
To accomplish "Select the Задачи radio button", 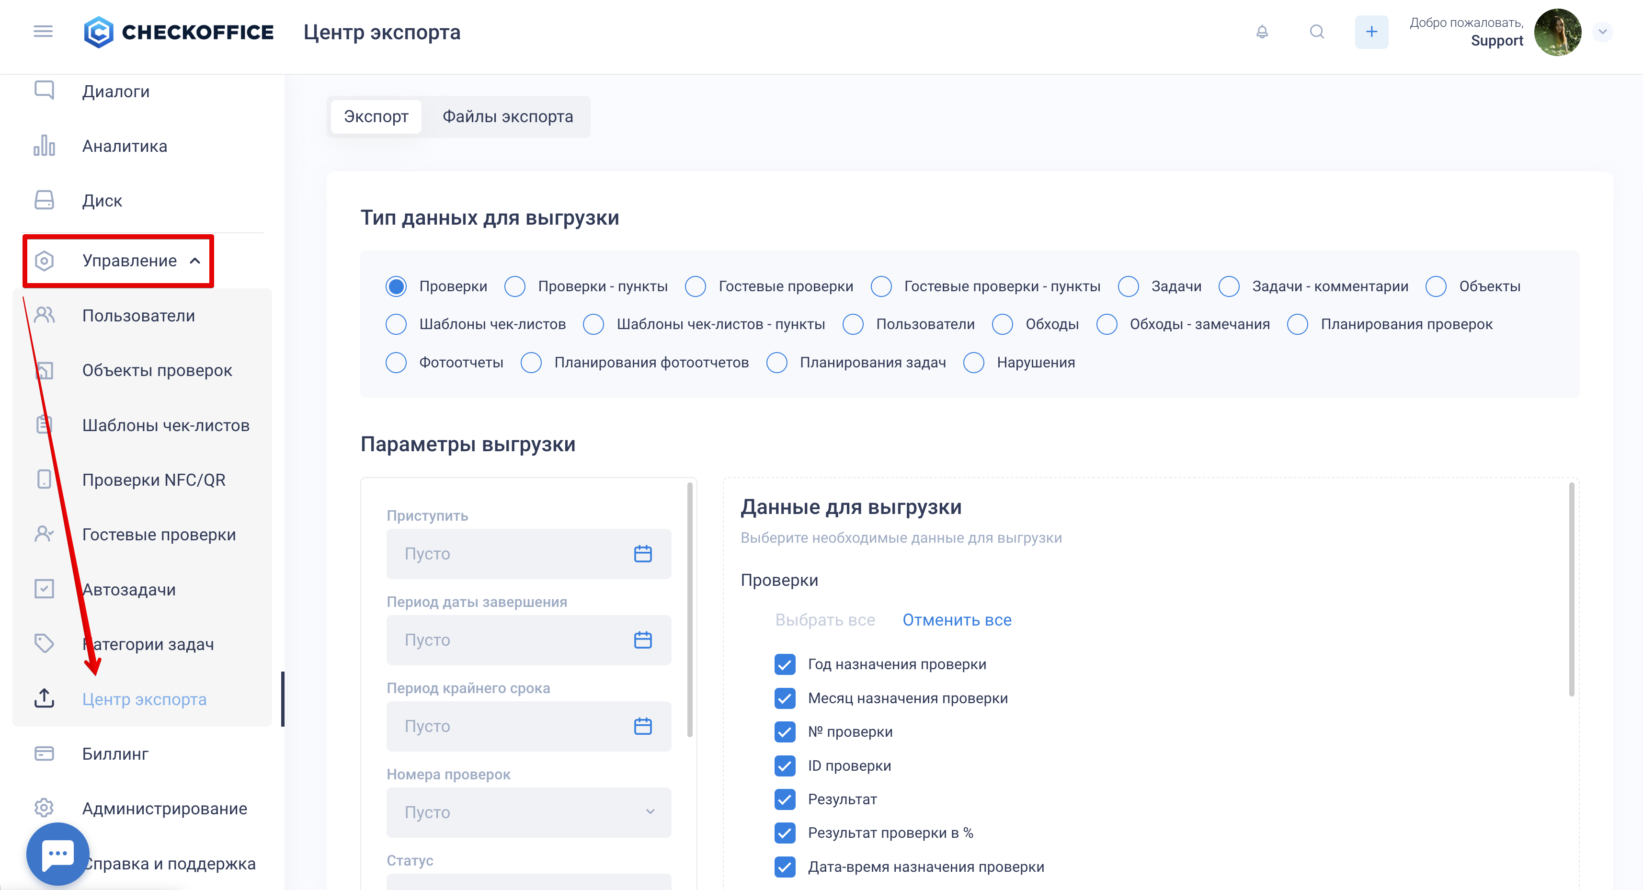I will (x=1128, y=286).
